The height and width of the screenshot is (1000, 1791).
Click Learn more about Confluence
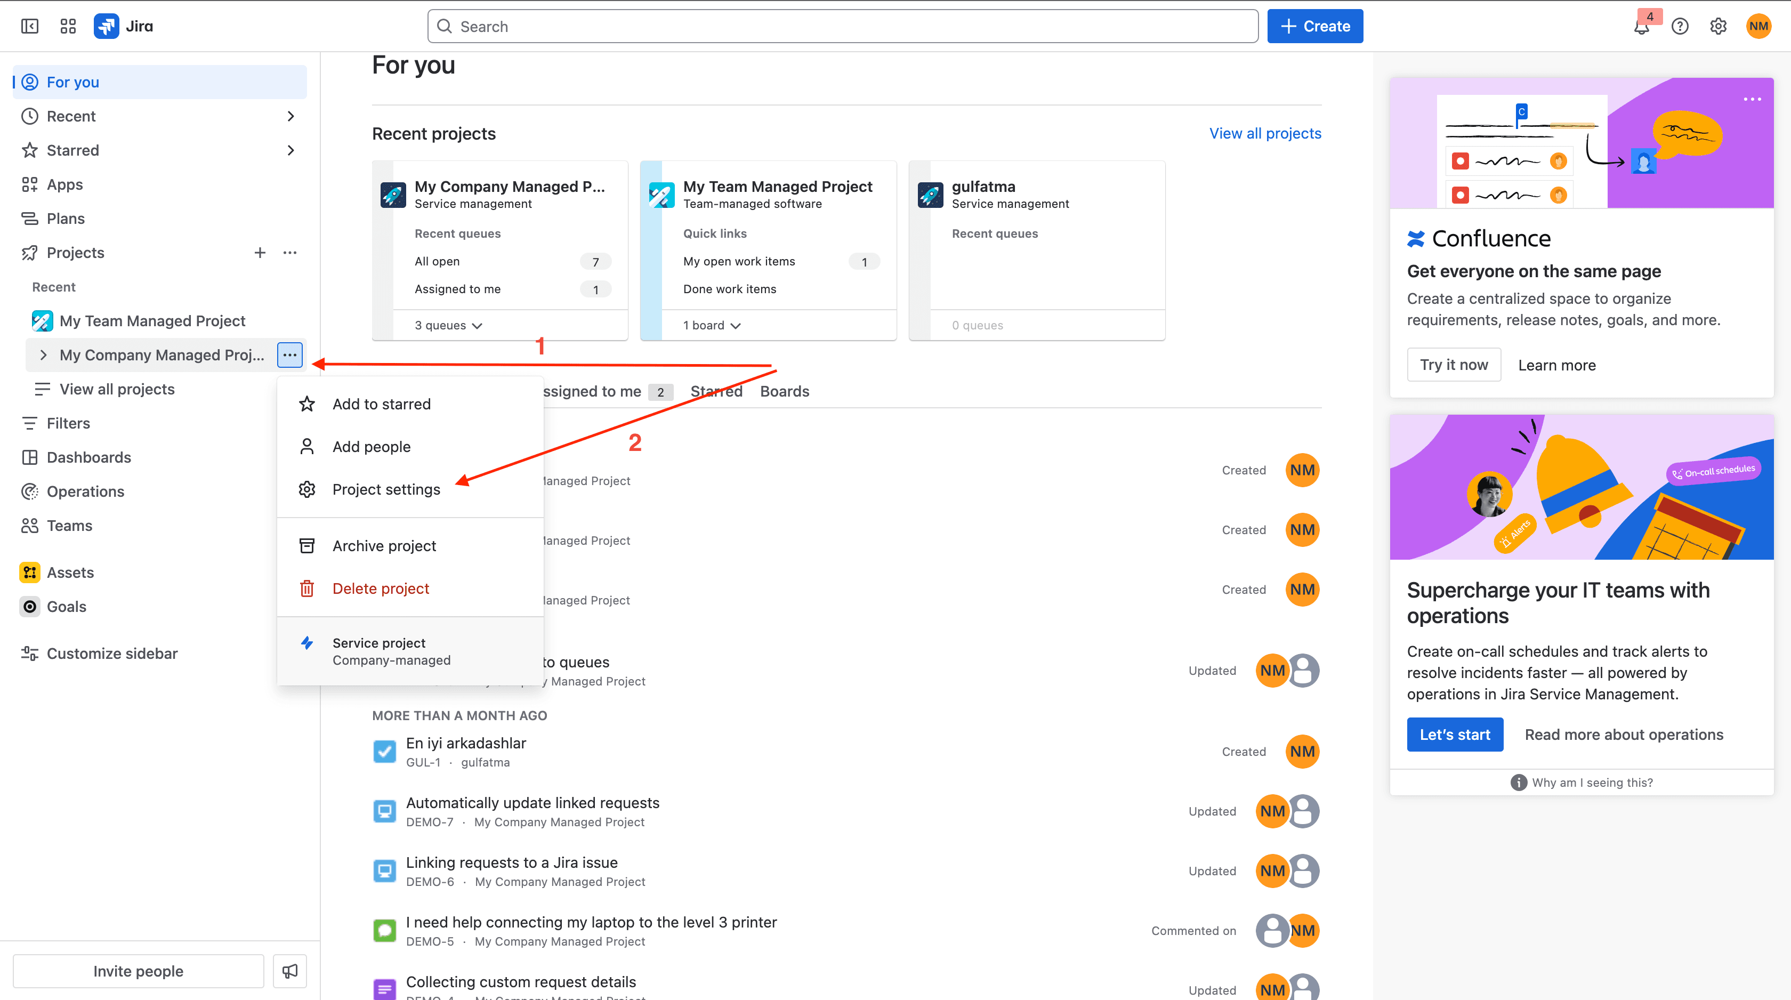[1556, 365]
